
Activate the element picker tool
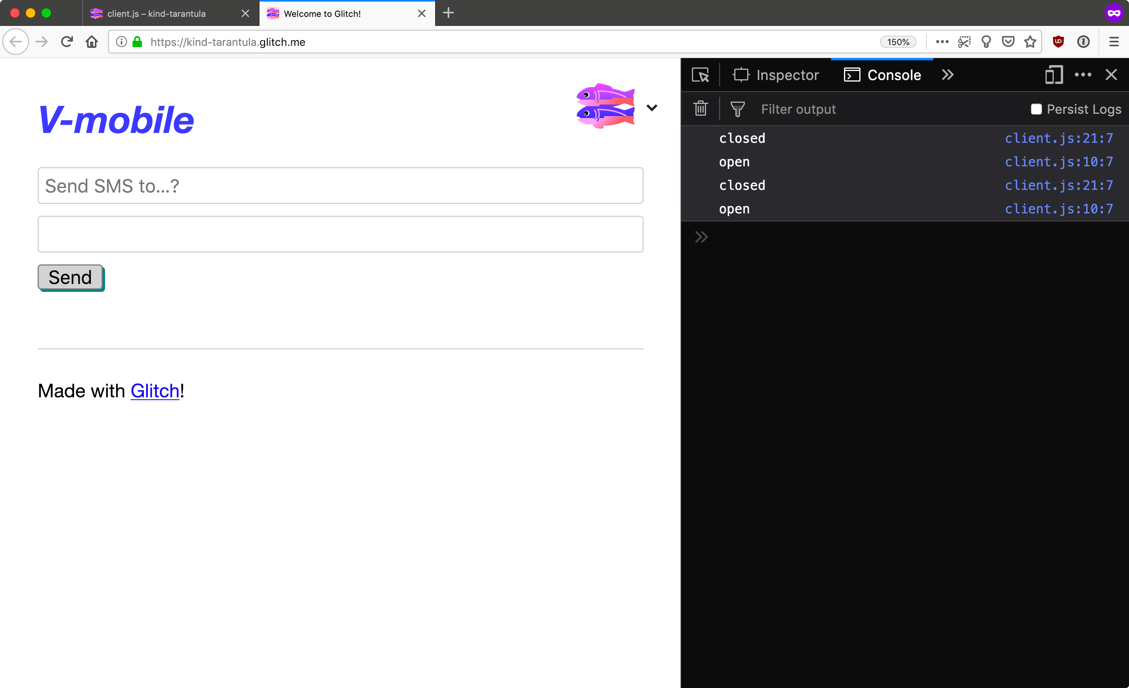(x=700, y=75)
